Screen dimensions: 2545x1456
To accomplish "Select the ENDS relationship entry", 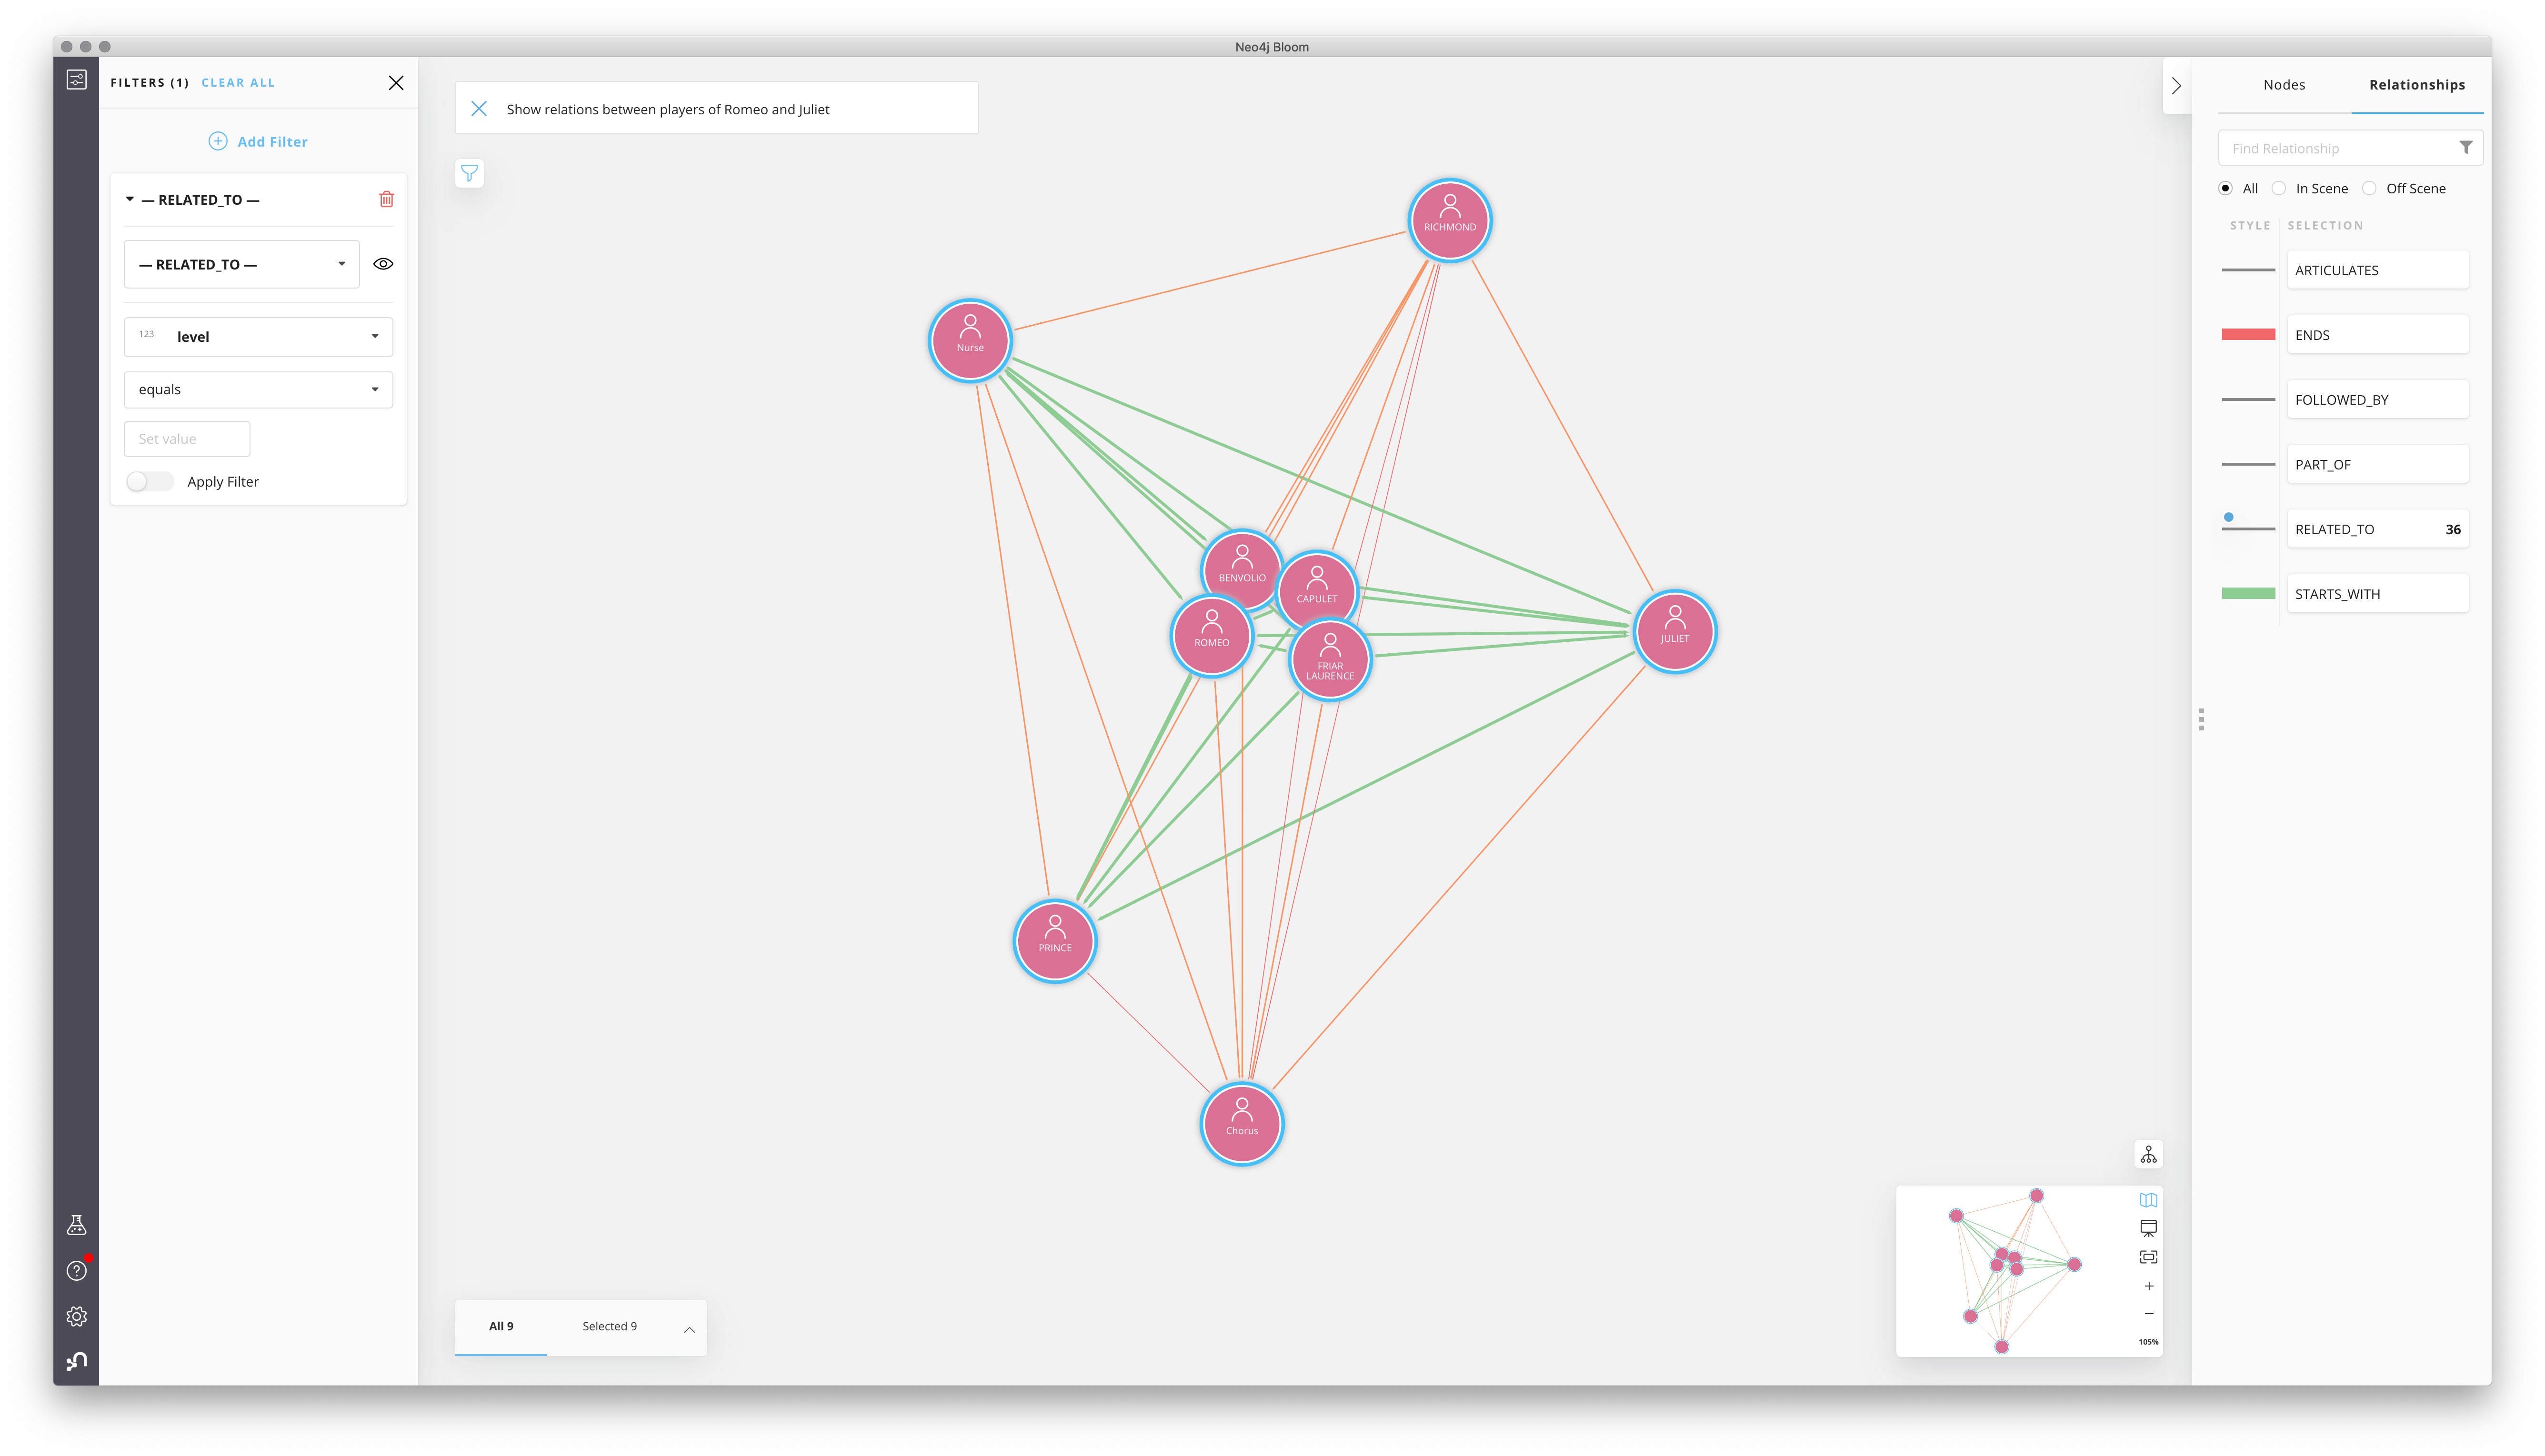I will pos(2377,335).
